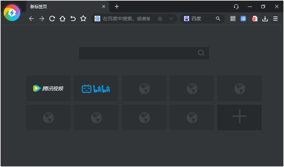Click the center page search box

click(144, 53)
